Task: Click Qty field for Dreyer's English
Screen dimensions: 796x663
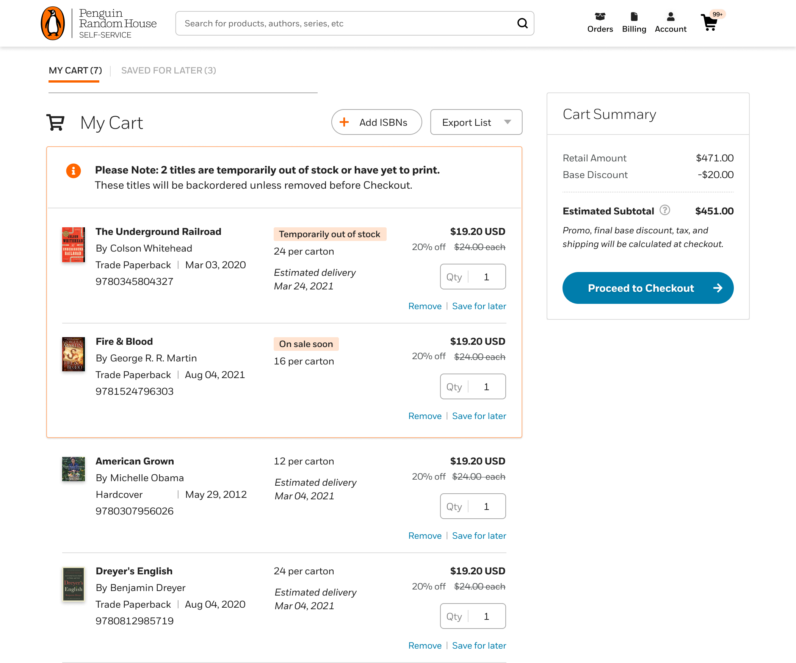Action: tap(473, 616)
